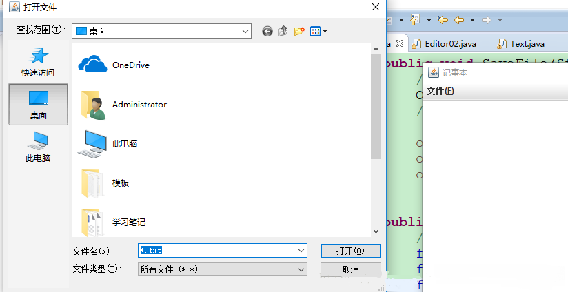Screen dimensions: 568x292
Task: Select the 模板 folder
Action: [120, 183]
